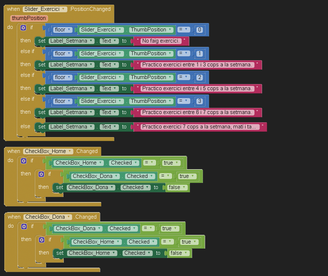Toggle the false value set to CheckBox_Home.Checked
This screenshot has width=328, height=276.
[x=179, y=253]
